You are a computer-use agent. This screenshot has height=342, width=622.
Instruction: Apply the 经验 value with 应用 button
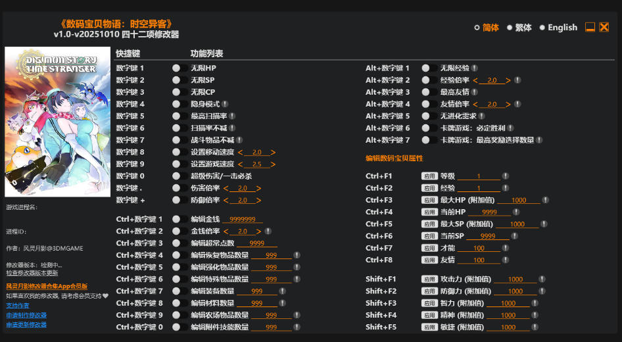click(x=429, y=188)
